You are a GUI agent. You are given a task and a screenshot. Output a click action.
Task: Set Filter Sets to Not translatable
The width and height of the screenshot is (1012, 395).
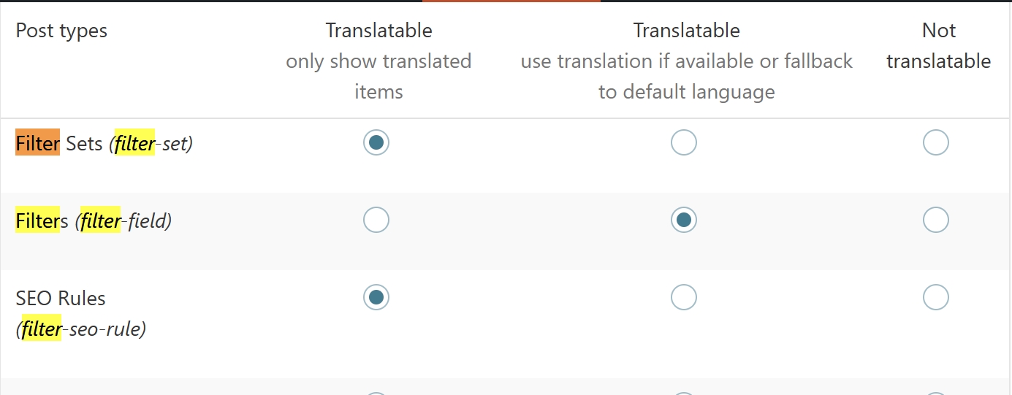(936, 142)
